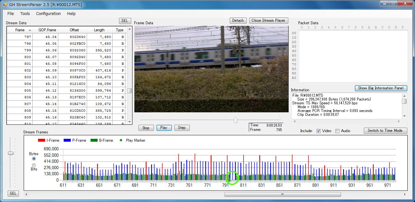The height and width of the screenshot is (202, 415).
Task: Click the red I-Frame legend swatch
Action: coord(41,140)
